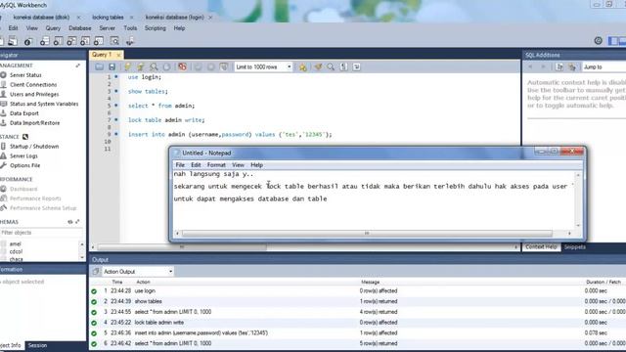Switch to koneksi database (dbok) tab
The width and height of the screenshot is (626, 352).
point(41,18)
